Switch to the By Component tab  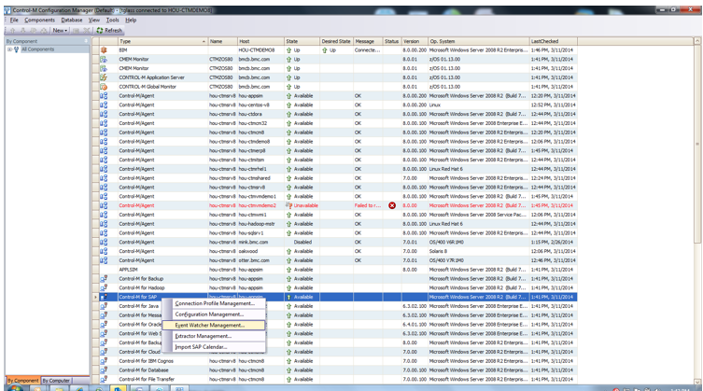click(22, 380)
